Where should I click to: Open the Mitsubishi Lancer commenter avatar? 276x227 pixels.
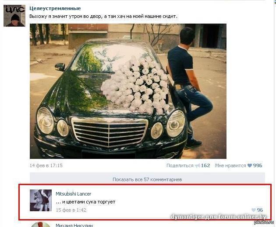click(x=41, y=200)
